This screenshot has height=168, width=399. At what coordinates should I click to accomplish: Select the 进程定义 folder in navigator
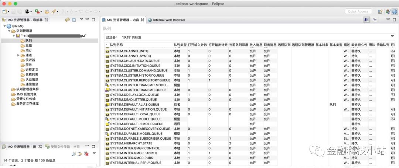click(29, 70)
